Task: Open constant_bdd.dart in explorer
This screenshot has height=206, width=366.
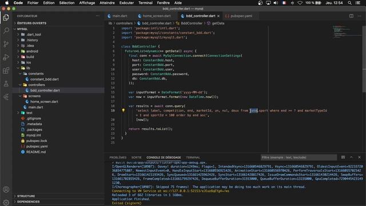Action: click(x=45, y=79)
